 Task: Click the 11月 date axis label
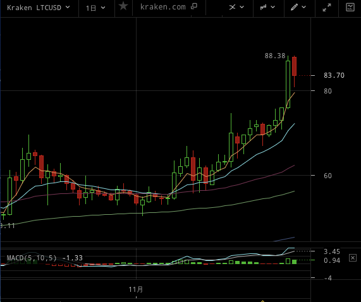pos(136,289)
